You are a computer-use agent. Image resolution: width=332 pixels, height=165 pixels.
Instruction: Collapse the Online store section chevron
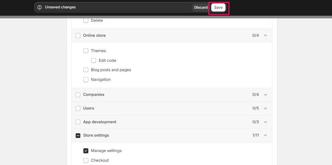click(265, 35)
